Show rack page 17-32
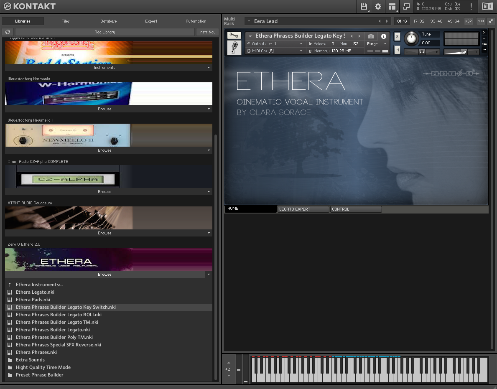 tap(419, 21)
